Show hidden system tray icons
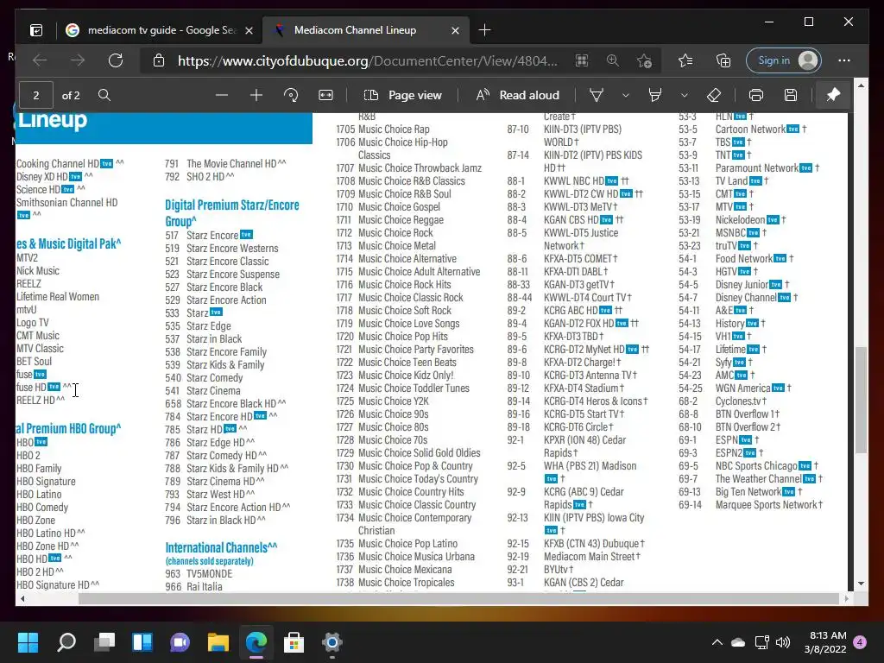The height and width of the screenshot is (663, 884). (717, 642)
